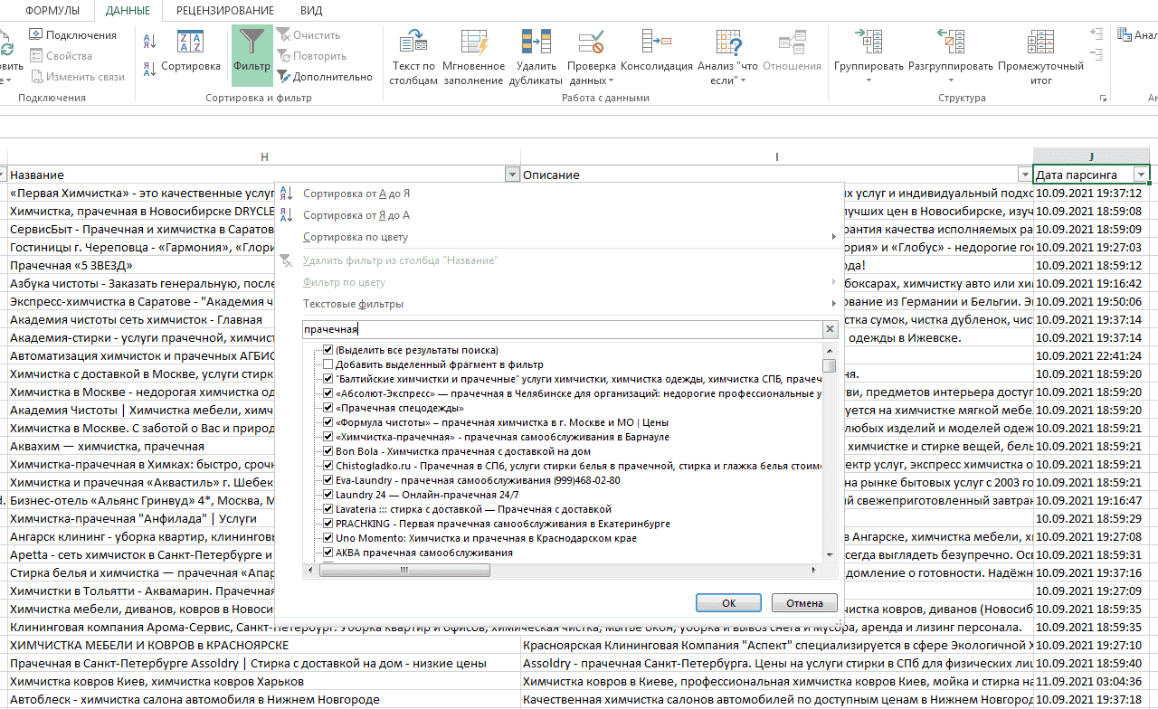Image resolution: width=1158 pixels, height=709 pixels.
Task: Select column J header
Action: (x=1091, y=156)
